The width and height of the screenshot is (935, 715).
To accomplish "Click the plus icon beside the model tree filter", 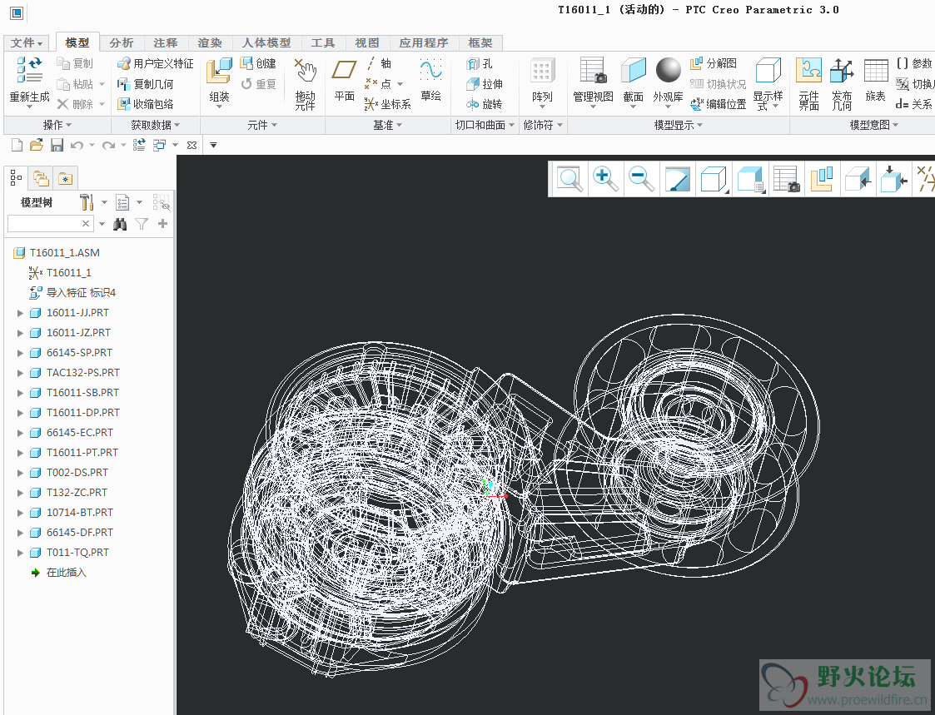I will (x=162, y=224).
